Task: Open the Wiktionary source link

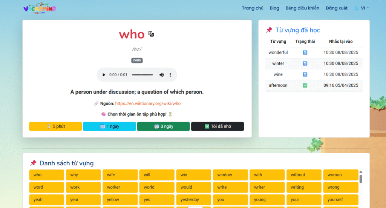Action: click(148, 103)
